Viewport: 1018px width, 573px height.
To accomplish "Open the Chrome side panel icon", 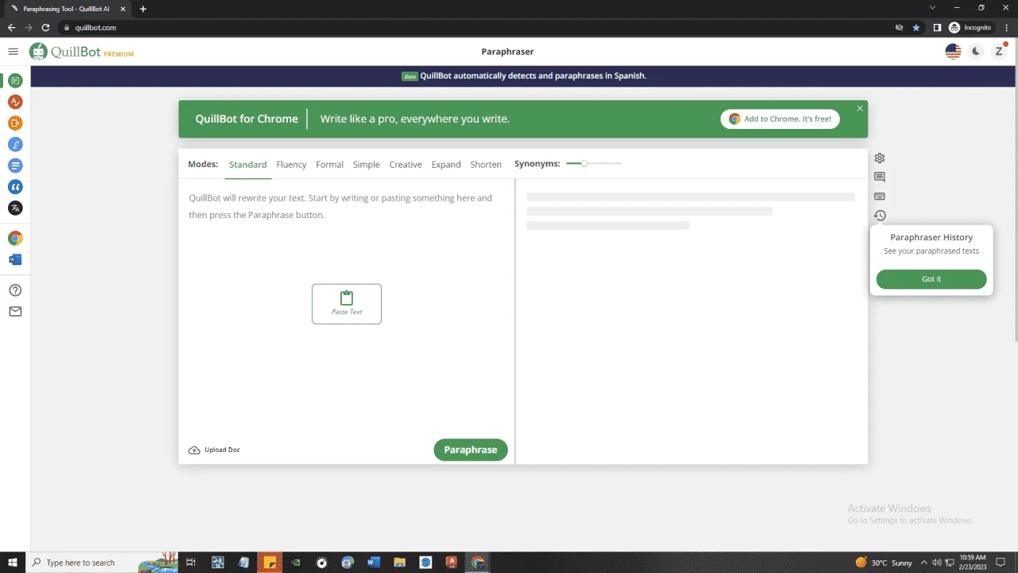I will point(937,27).
